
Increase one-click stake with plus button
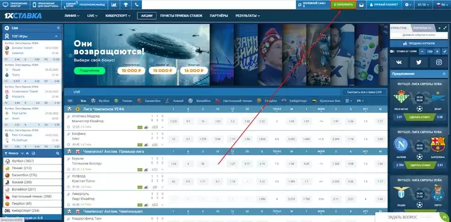437,52
